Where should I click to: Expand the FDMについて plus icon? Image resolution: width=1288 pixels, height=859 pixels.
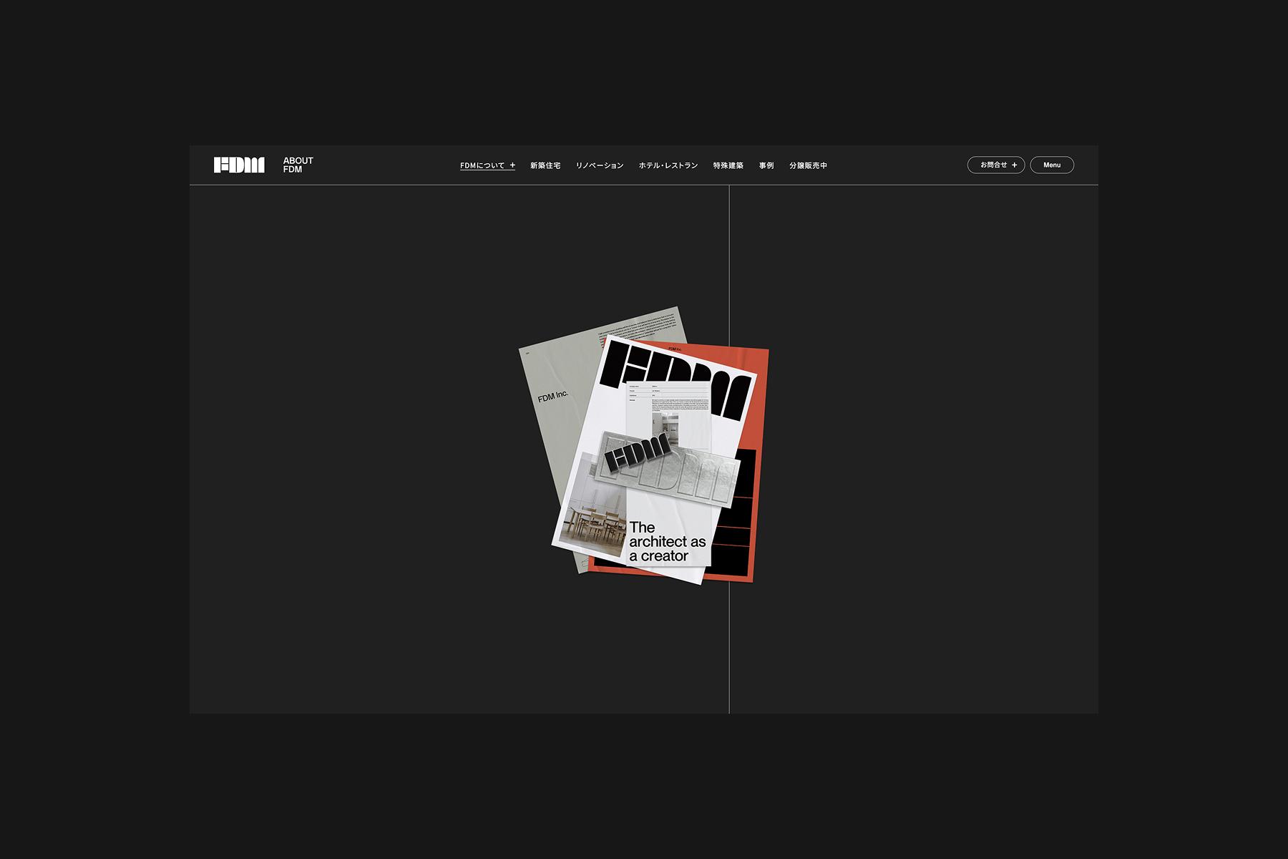(x=512, y=165)
